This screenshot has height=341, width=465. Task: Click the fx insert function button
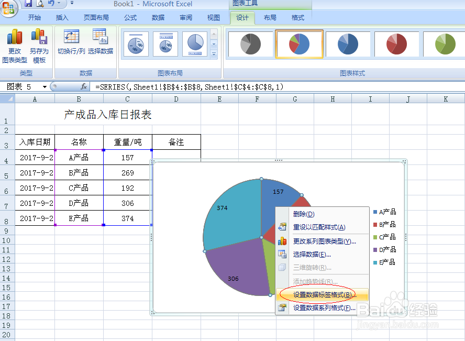[x=84, y=86]
